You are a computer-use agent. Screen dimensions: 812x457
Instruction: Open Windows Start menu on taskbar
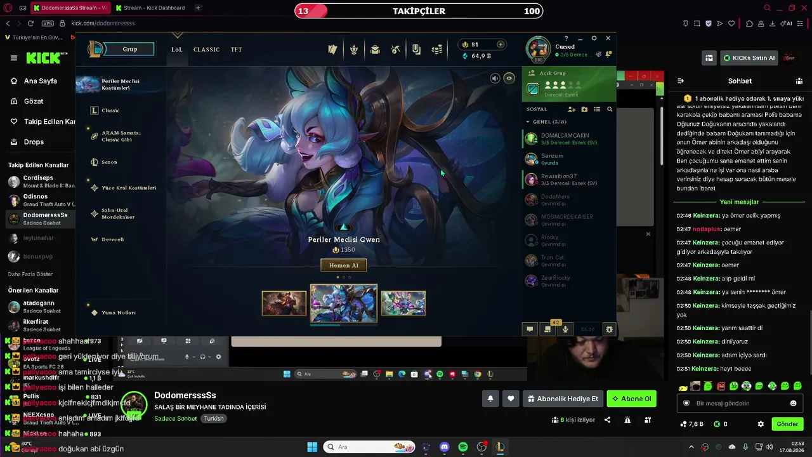point(312,447)
